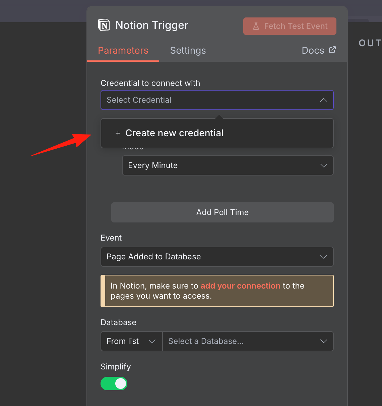This screenshot has width=382, height=406.
Task: Open the From list mode dropdown
Action: click(x=132, y=341)
